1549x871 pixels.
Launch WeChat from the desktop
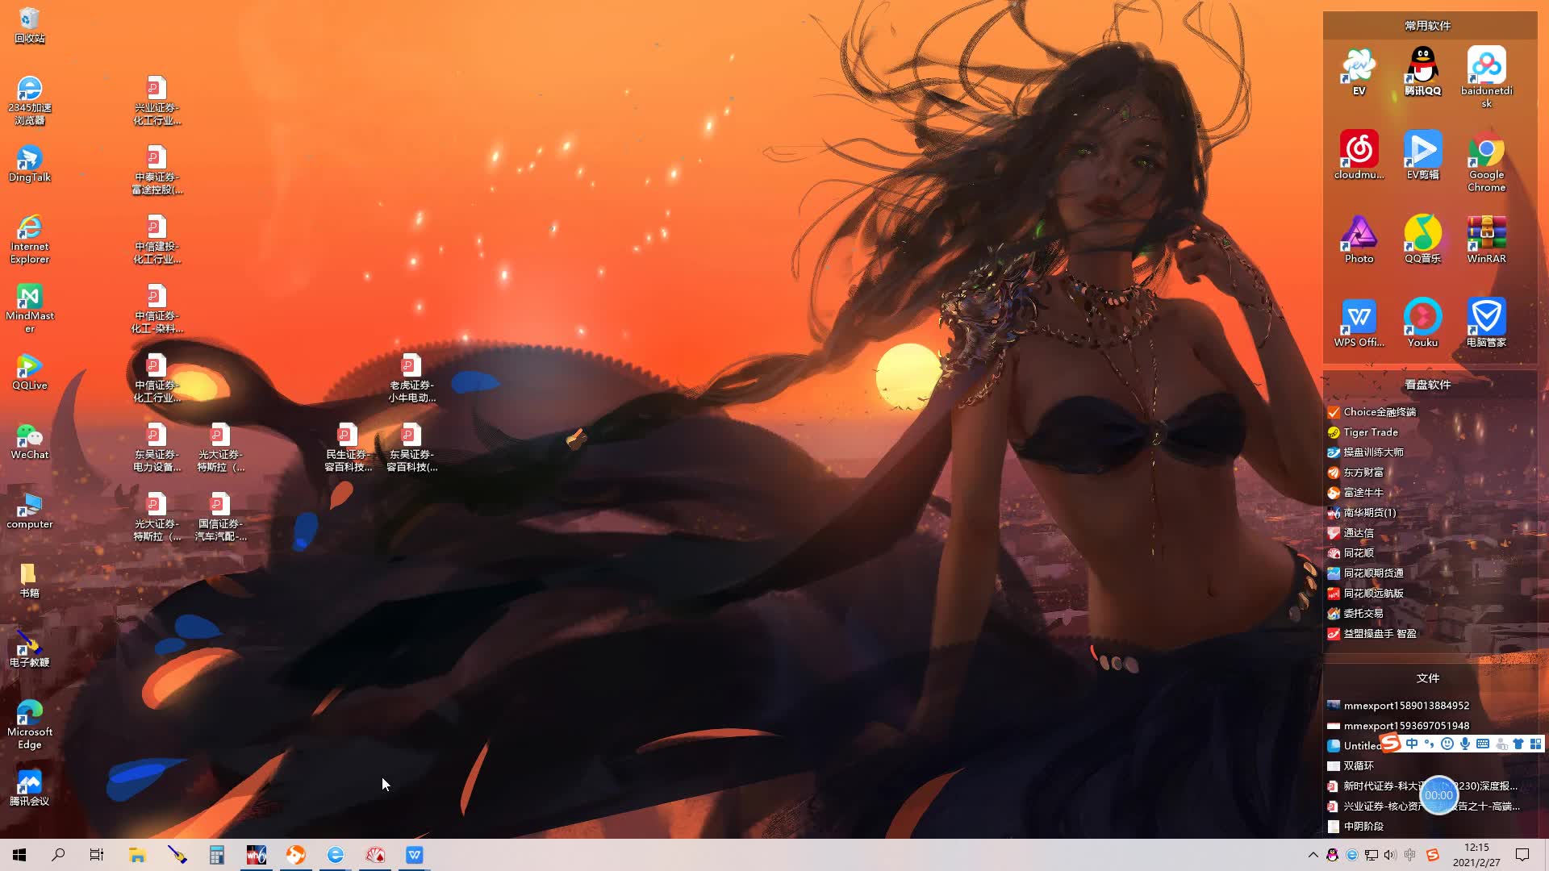(29, 441)
